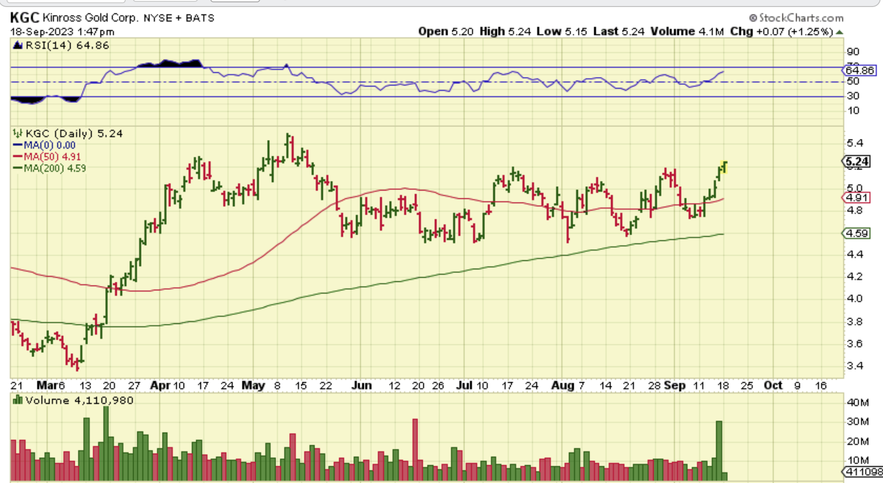Click the Apr label on the date axis

160,385
